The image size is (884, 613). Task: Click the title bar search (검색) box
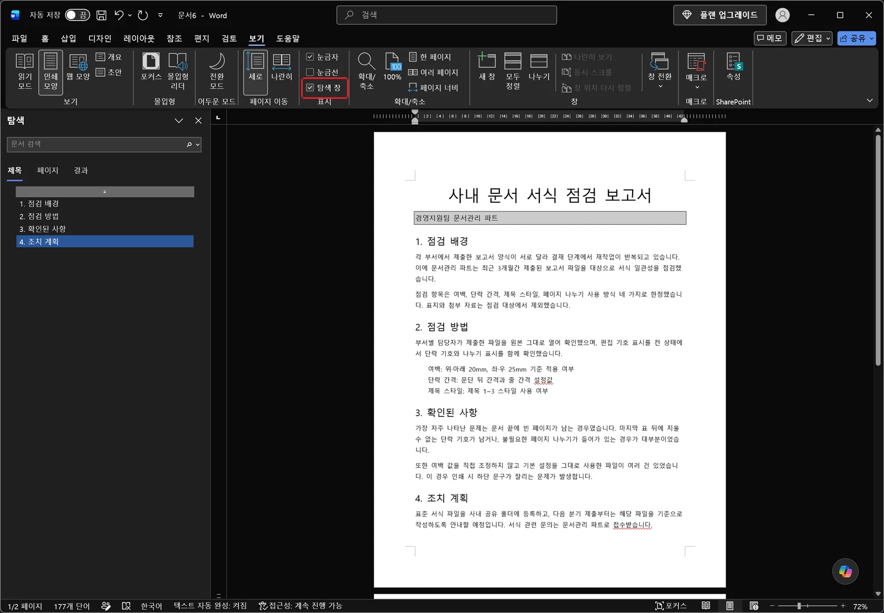(x=446, y=15)
